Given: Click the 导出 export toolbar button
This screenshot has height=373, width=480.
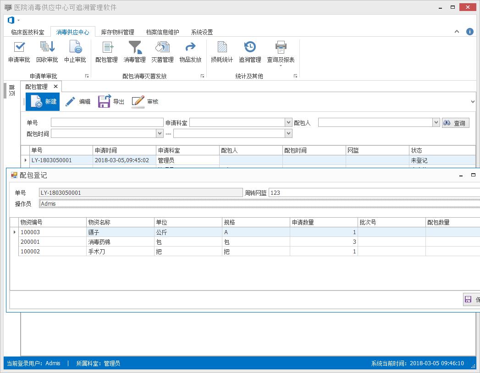Looking at the screenshot, I should point(111,102).
